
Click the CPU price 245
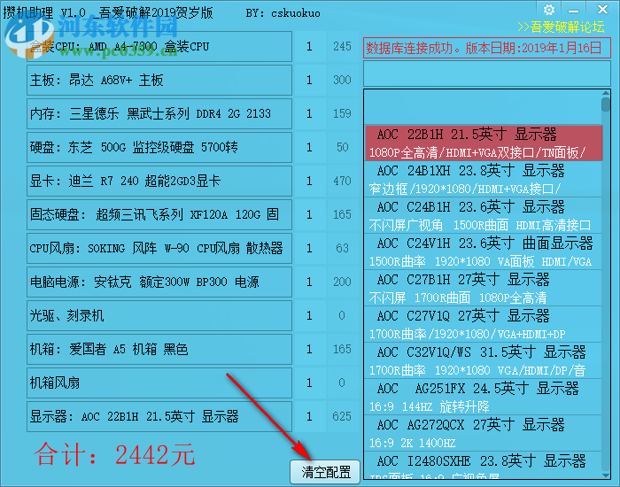pyautogui.click(x=343, y=47)
